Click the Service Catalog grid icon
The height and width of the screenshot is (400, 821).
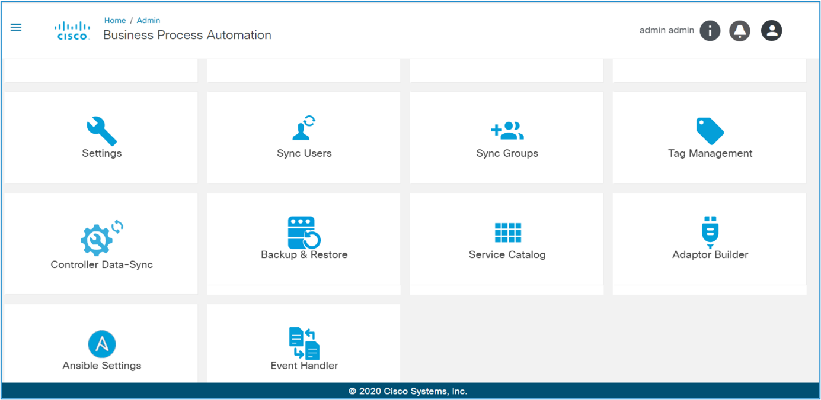(x=508, y=233)
